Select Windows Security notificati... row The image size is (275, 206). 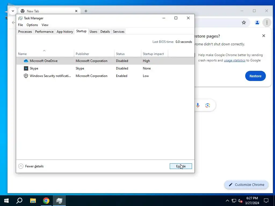click(105, 76)
